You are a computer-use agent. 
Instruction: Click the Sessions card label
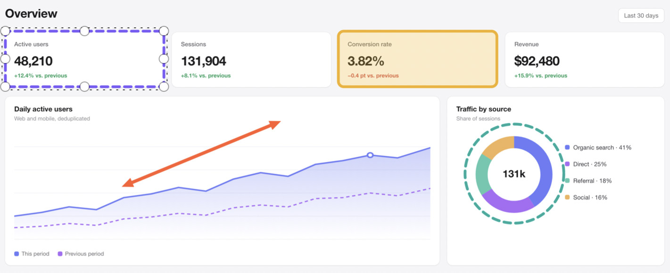[194, 44]
